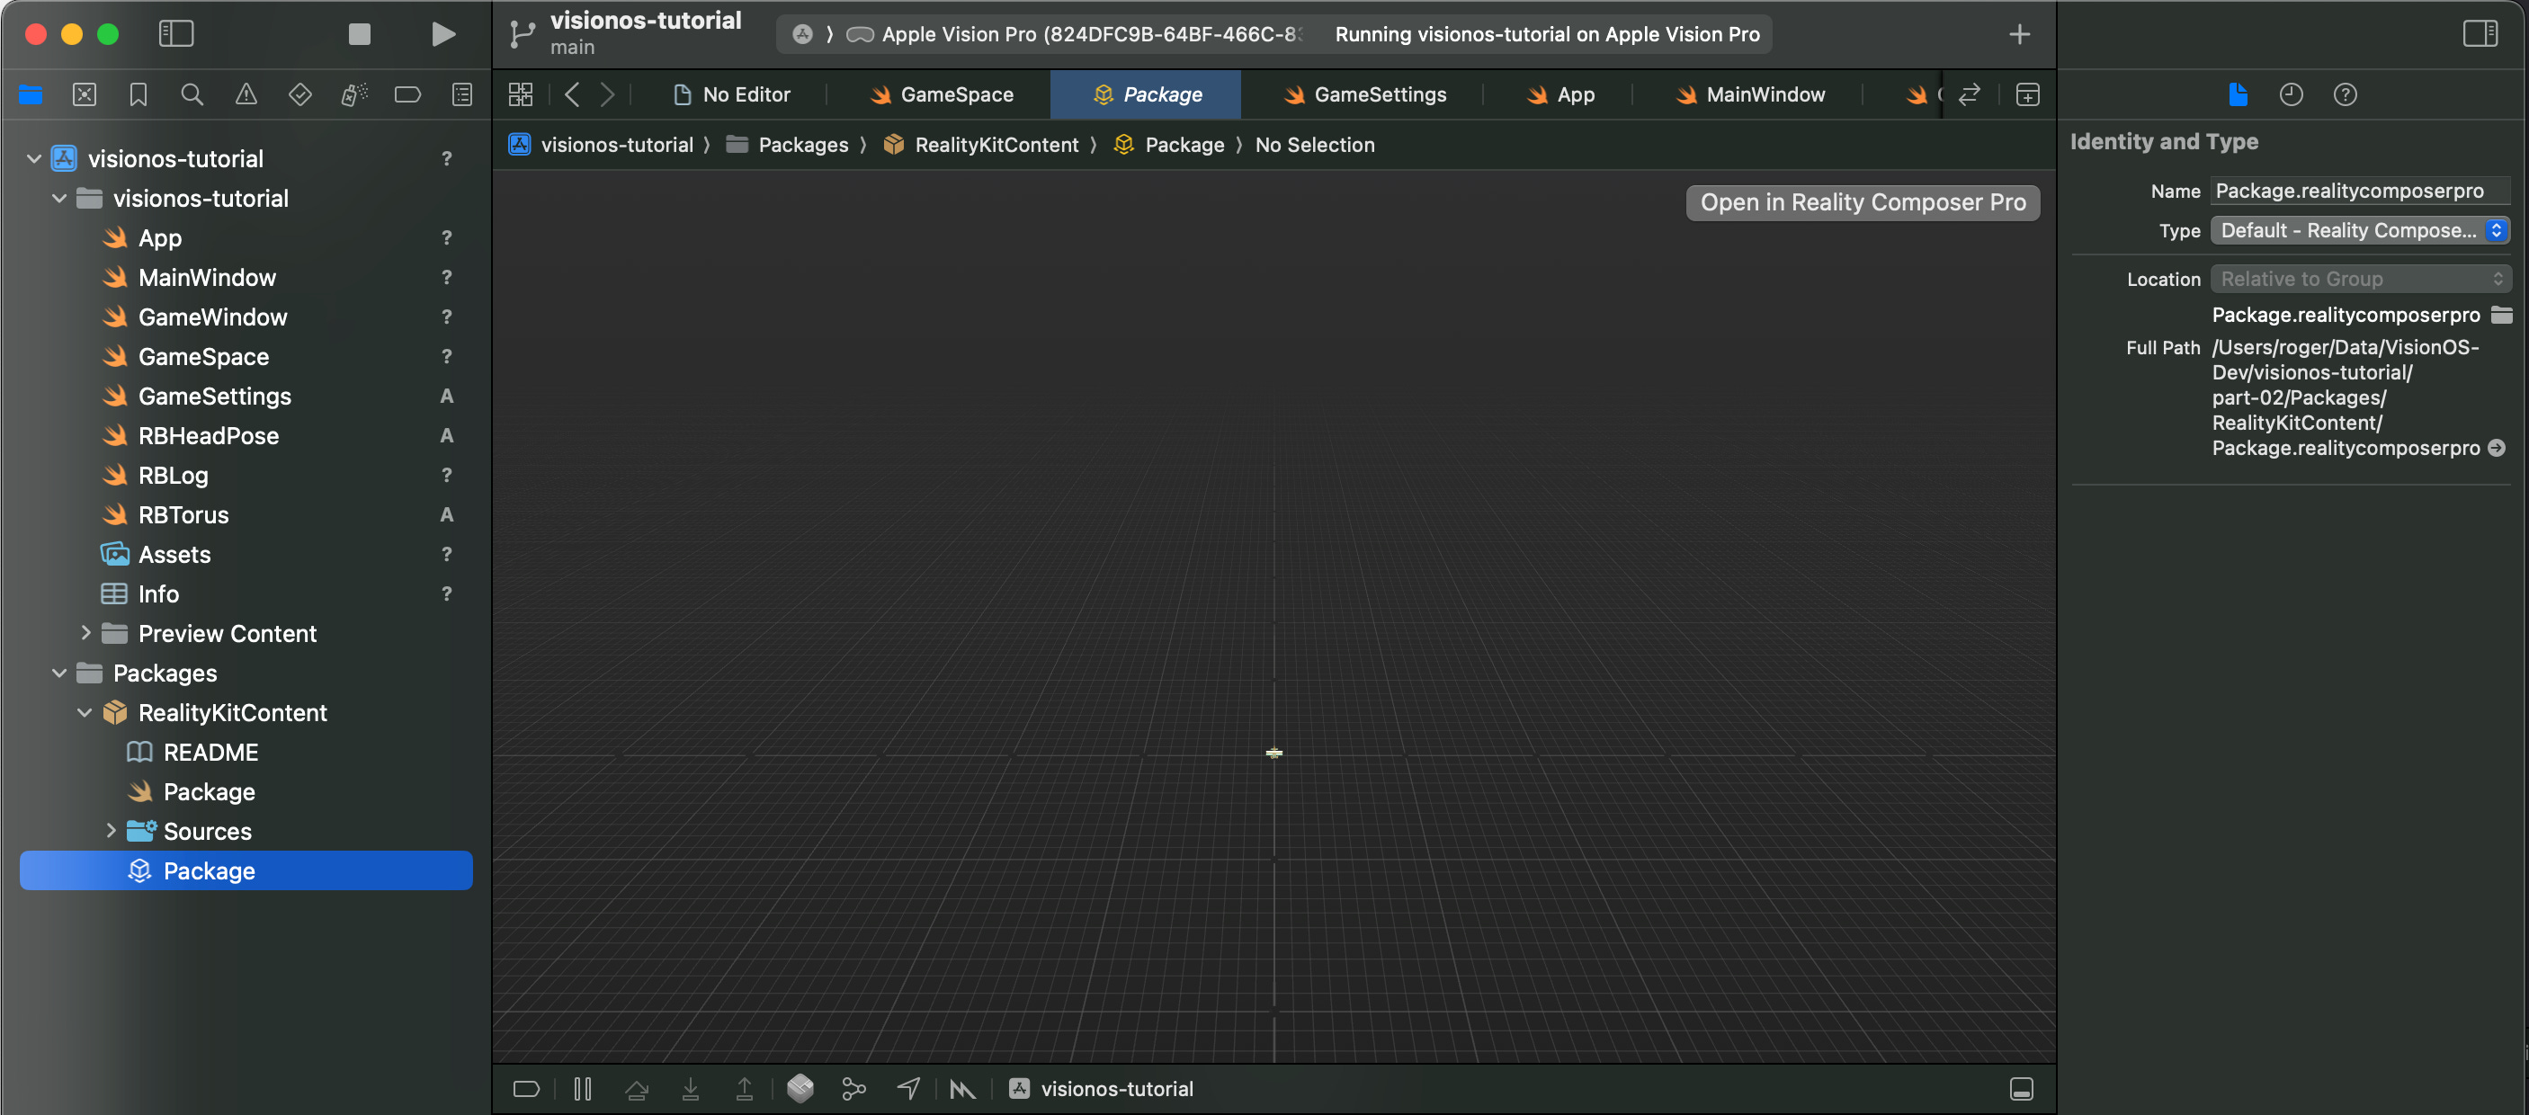
Task: Click the Stop button in the toolbar
Action: coord(360,34)
